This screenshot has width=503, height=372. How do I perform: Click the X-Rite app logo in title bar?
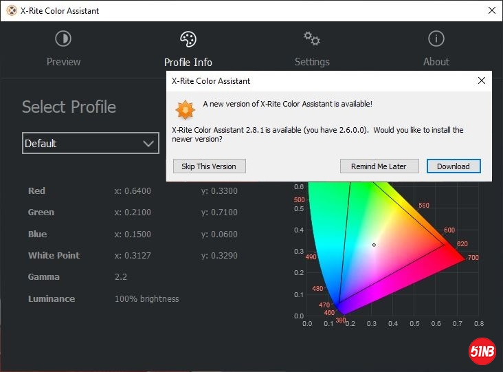coord(12,10)
